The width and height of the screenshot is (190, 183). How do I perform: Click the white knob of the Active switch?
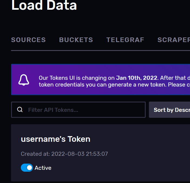click(x=29, y=168)
